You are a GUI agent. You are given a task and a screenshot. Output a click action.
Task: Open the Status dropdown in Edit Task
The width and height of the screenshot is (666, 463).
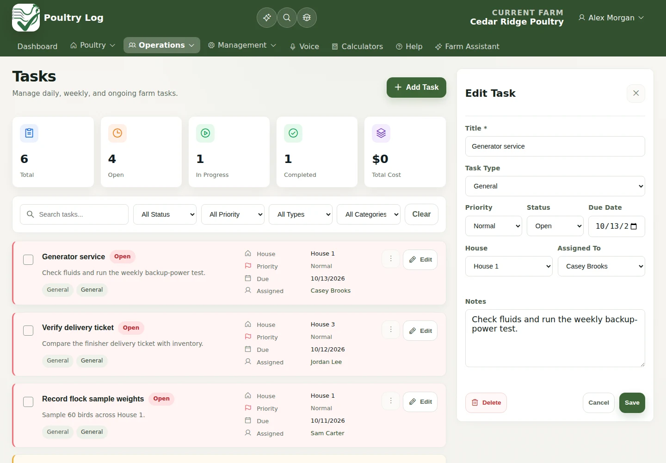[x=555, y=226]
